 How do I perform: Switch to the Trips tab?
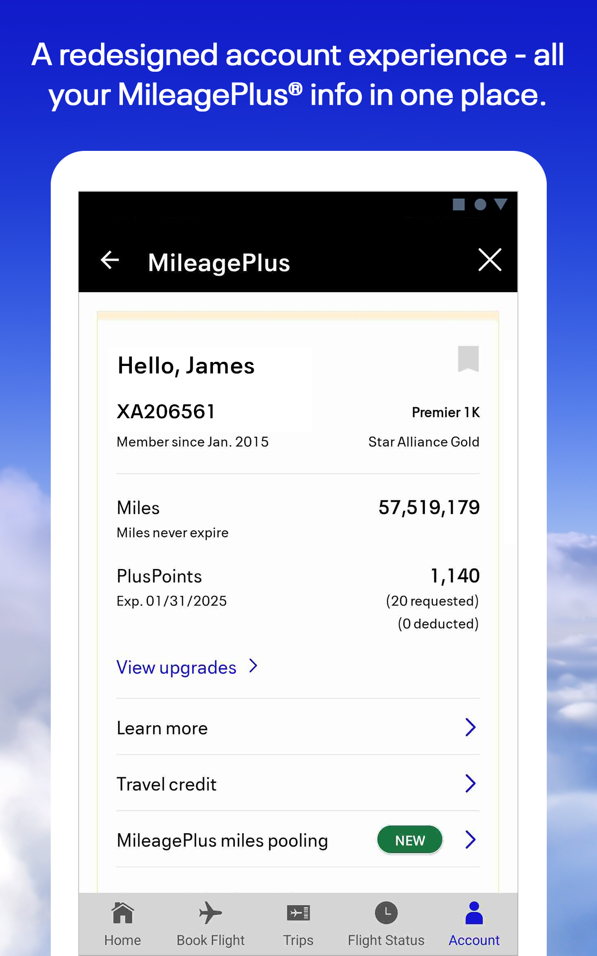coord(298,926)
